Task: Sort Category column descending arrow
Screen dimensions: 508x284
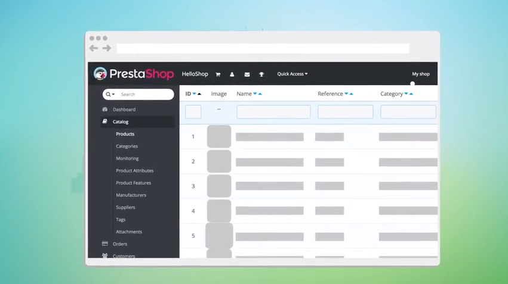Action: click(x=406, y=93)
